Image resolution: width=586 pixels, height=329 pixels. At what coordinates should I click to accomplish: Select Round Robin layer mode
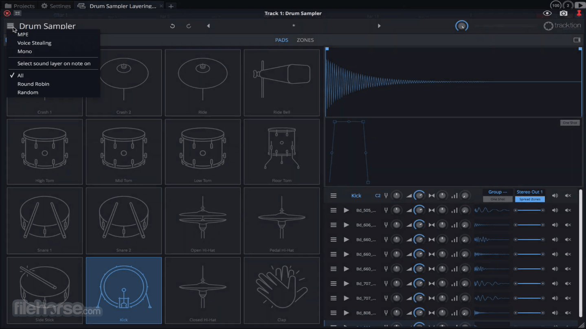point(33,84)
